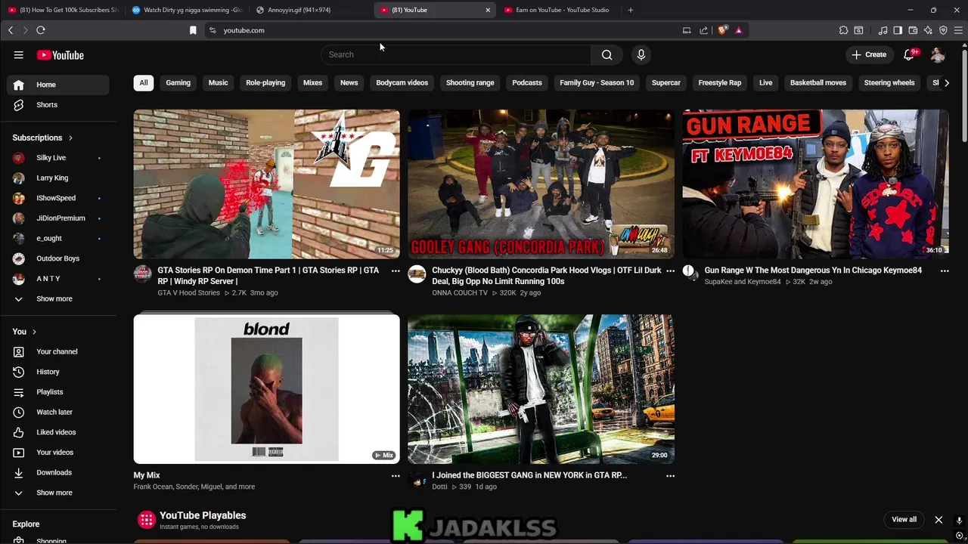Image resolution: width=968 pixels, height=544 pixels.
Task: Open the notifications bell
Action: pyautogui.click(x=909, y=54)
